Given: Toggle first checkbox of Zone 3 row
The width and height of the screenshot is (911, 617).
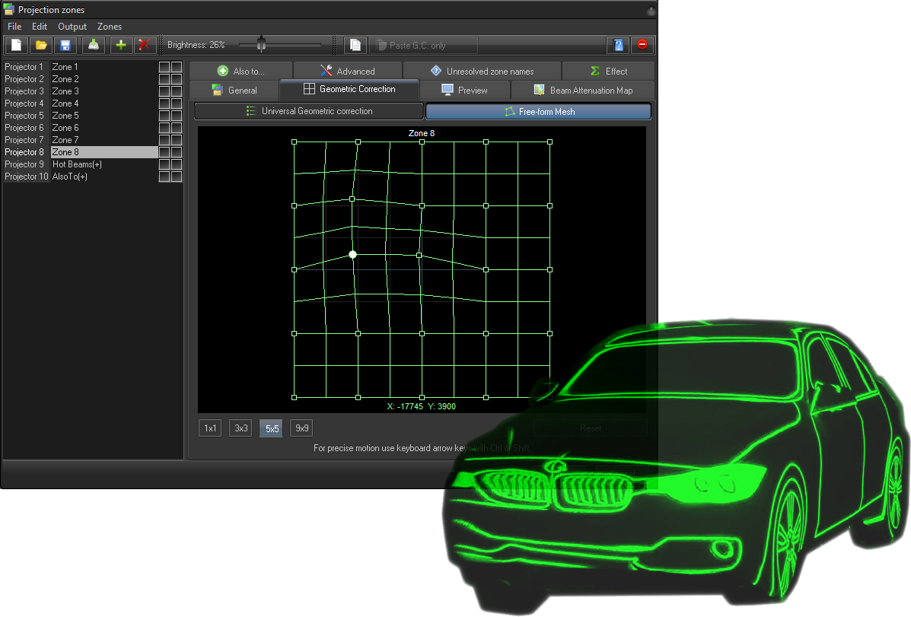Looking at the screenshot, I should [164, 91].
